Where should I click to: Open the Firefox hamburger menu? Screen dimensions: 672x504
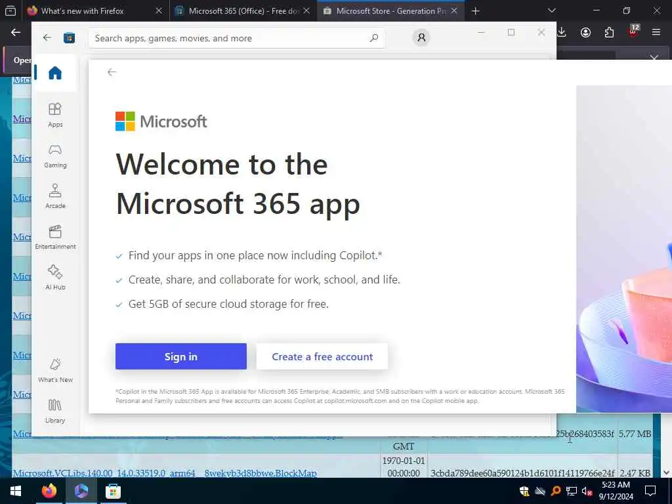pyautogui.click(x=656, y=32)
